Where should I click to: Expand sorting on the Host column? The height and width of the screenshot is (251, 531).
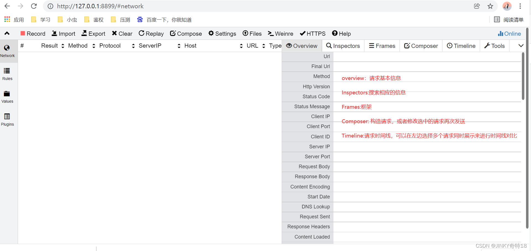pyautogui.click(x=240, y=46)
